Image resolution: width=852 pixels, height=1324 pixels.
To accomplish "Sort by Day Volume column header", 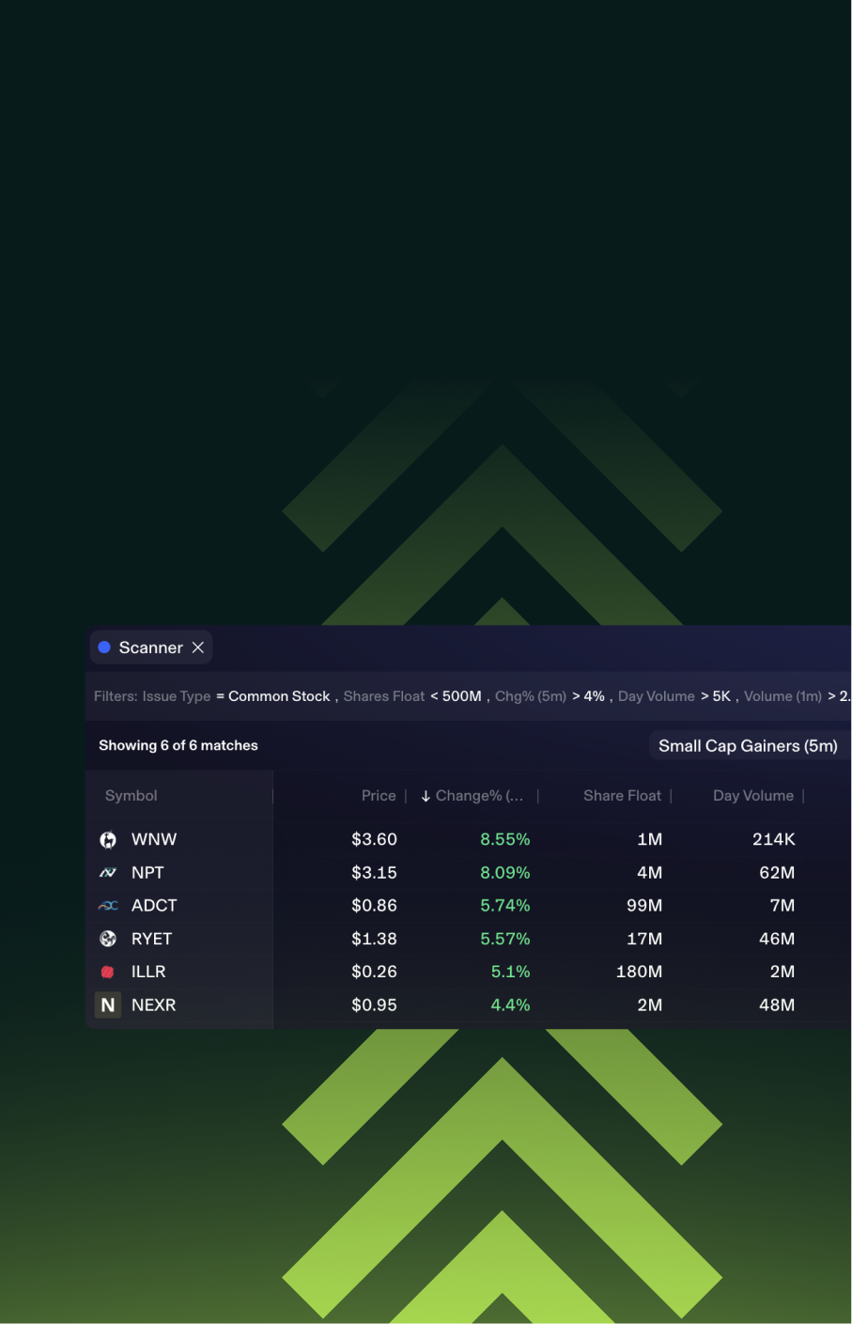I will pyautogui.click(x=753, y=796).
